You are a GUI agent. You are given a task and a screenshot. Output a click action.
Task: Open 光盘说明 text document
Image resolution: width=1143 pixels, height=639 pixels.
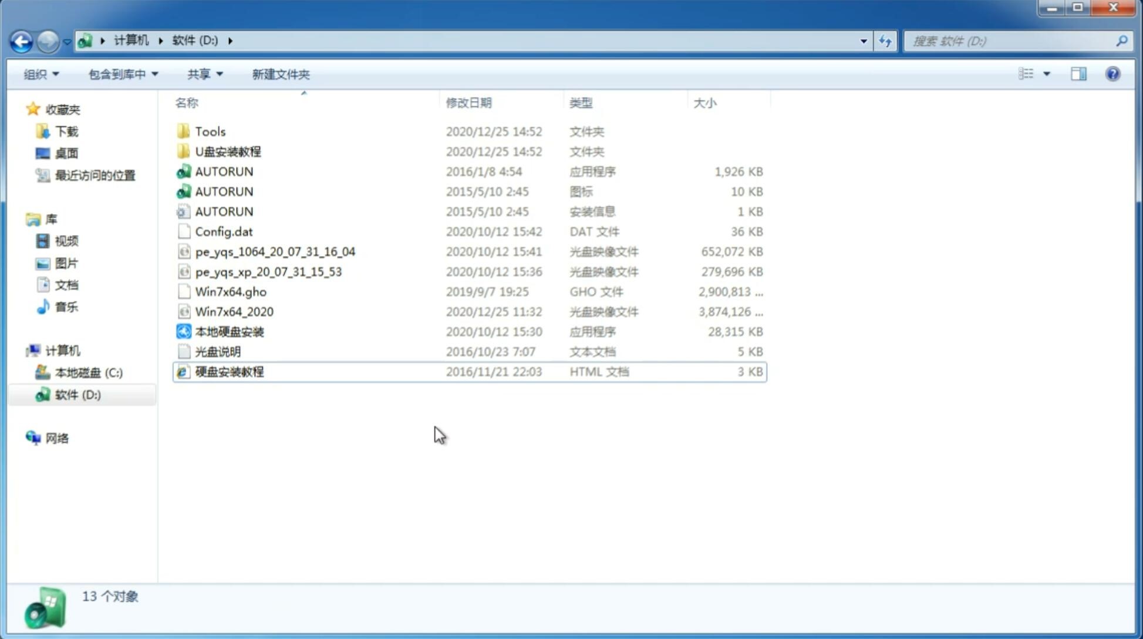[x=217, y=351]
